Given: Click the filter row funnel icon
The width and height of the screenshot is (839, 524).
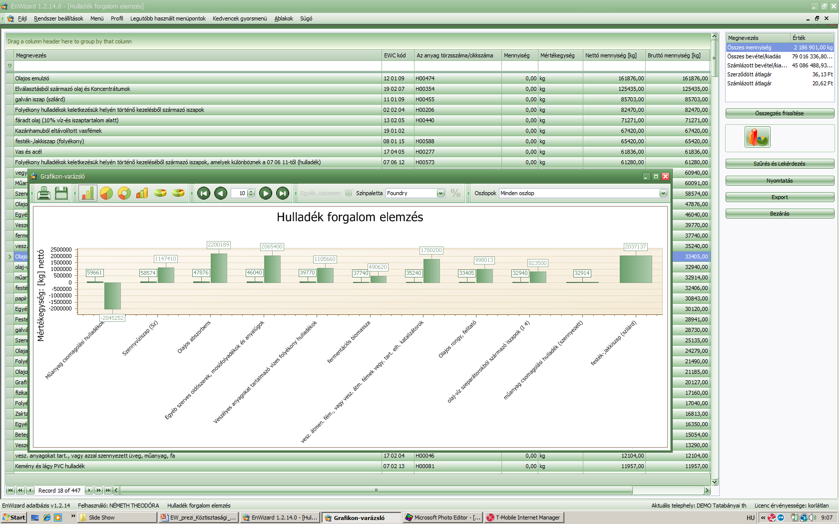Looking at the screenshot, I should point(9,66).
